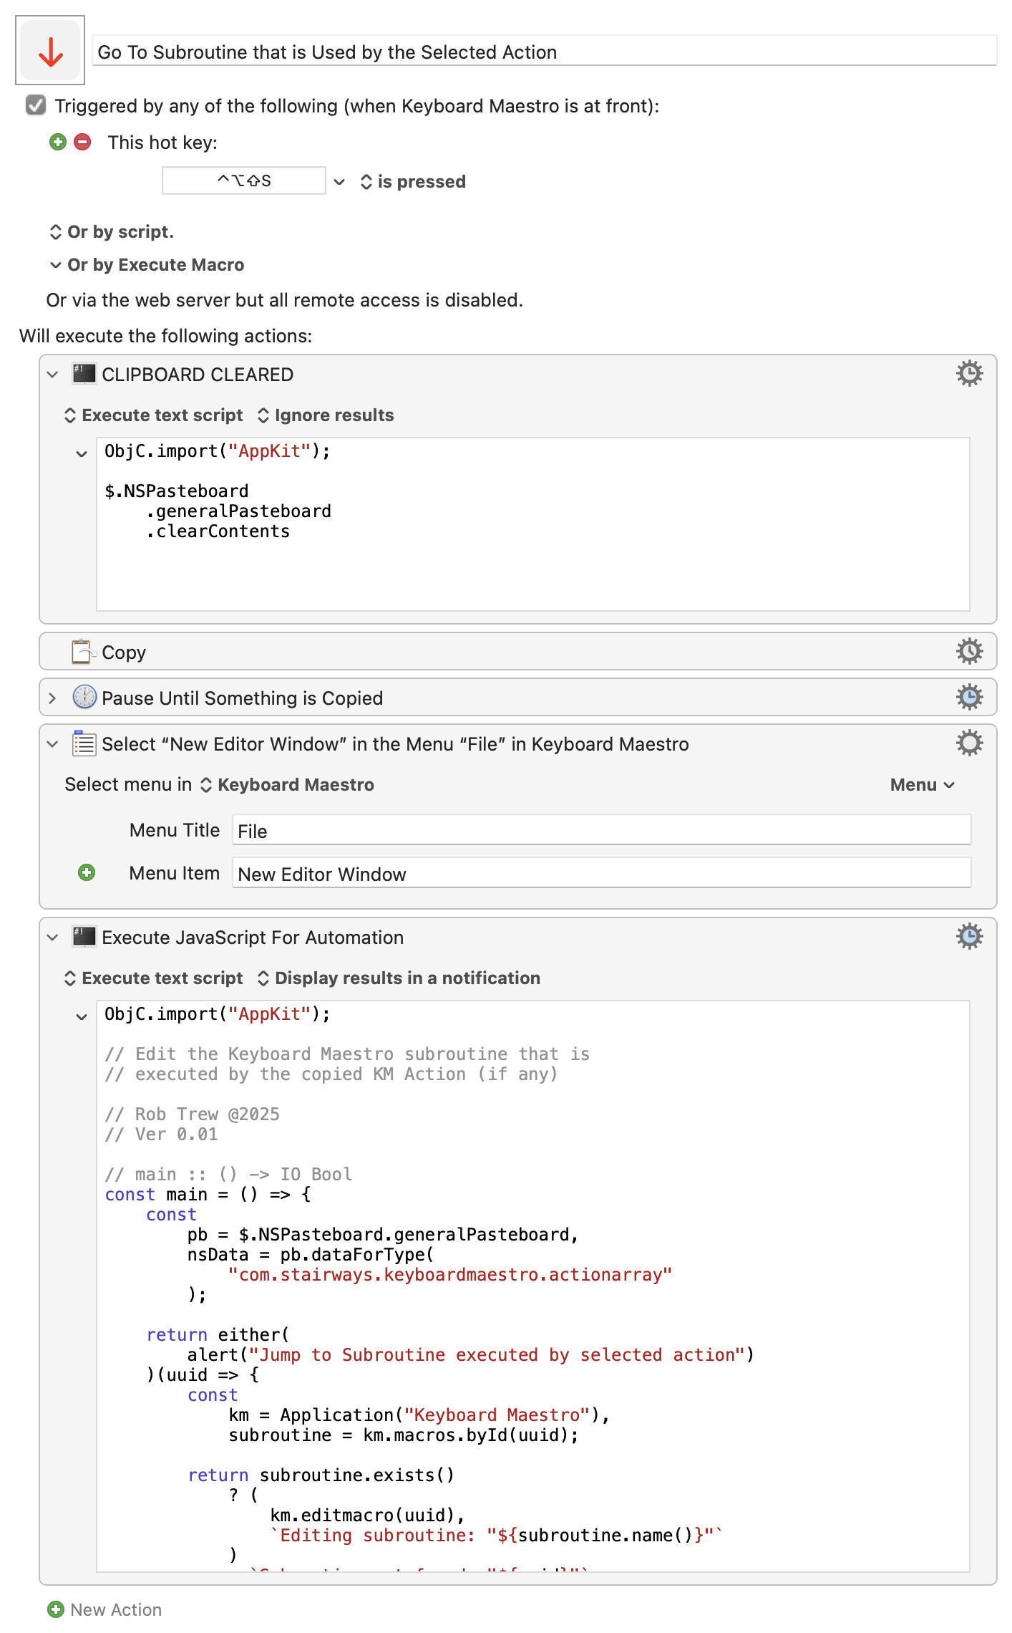Image resolution: width=1012 pixels, height=1633 pixels.
Task: Click the Execute JavaScript action script icon
Action: [x=84, y=937]
